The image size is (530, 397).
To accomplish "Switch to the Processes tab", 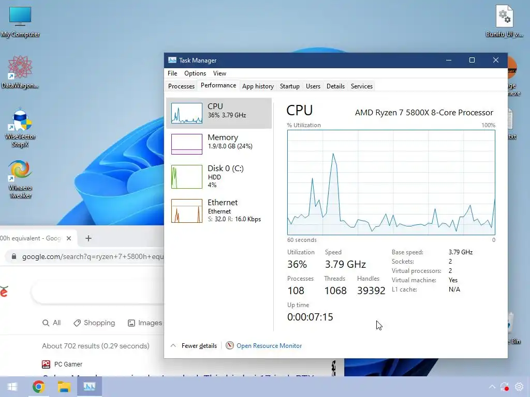I will pos(181,86).
